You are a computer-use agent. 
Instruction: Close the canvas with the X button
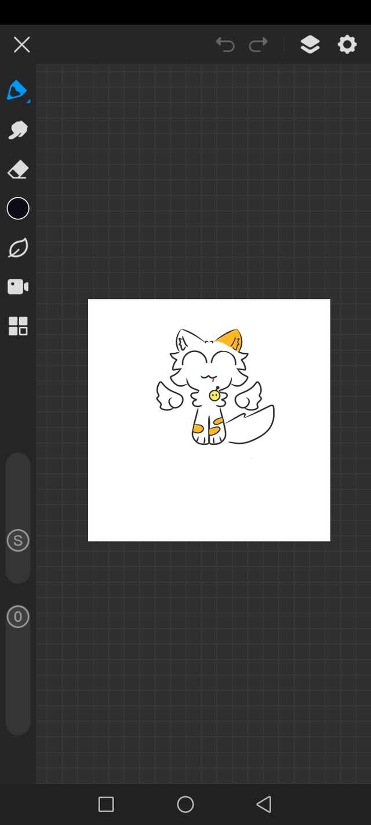pyautogui.click(x=22, y=45)
